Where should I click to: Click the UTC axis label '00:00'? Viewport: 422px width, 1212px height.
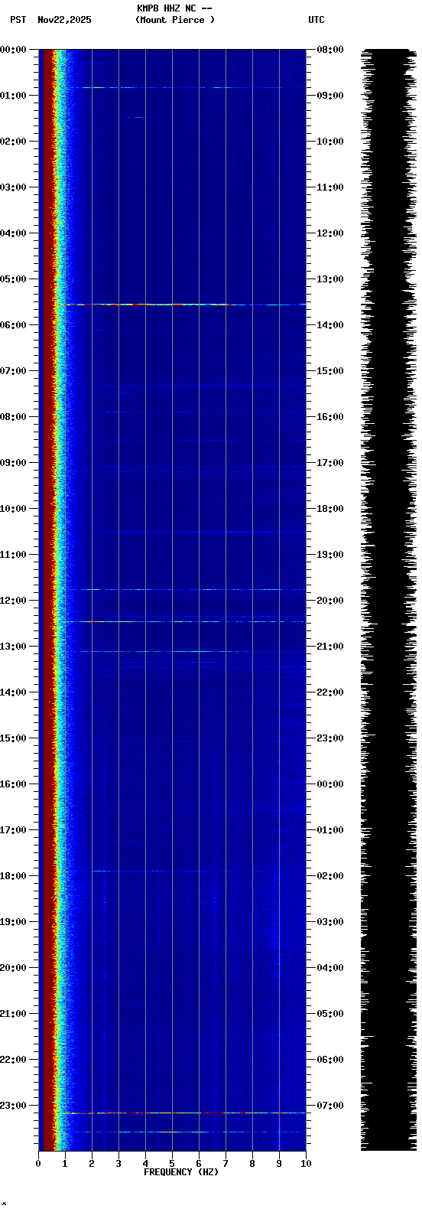click(329, 784)
